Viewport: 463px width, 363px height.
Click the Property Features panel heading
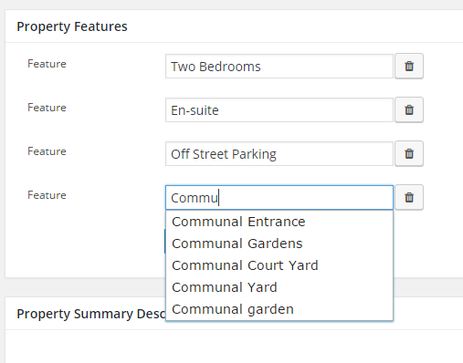tap(72, 26)
